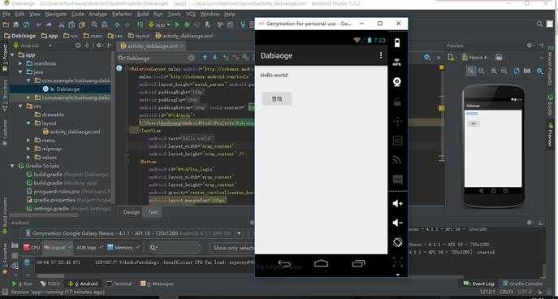558x299 pixels.
Task: Click the Find magnifier icon in toolbar
Action: pyautogui.click(x=94, y=24)
